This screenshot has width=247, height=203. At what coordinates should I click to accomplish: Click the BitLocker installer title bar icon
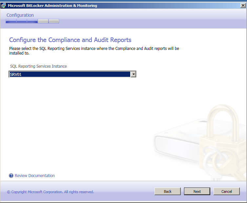pyautogui.click(x=4, y=6)
